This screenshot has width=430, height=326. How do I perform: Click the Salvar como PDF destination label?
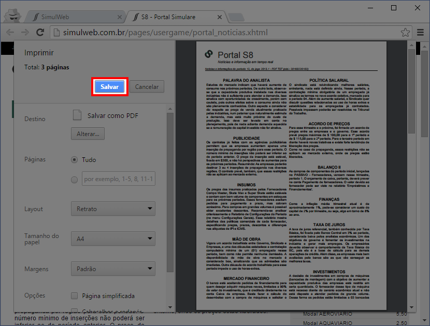pyautogui.click(x=113, y=115)
